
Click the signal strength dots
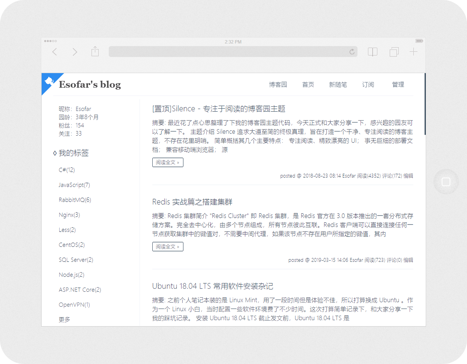pos(50,41)
